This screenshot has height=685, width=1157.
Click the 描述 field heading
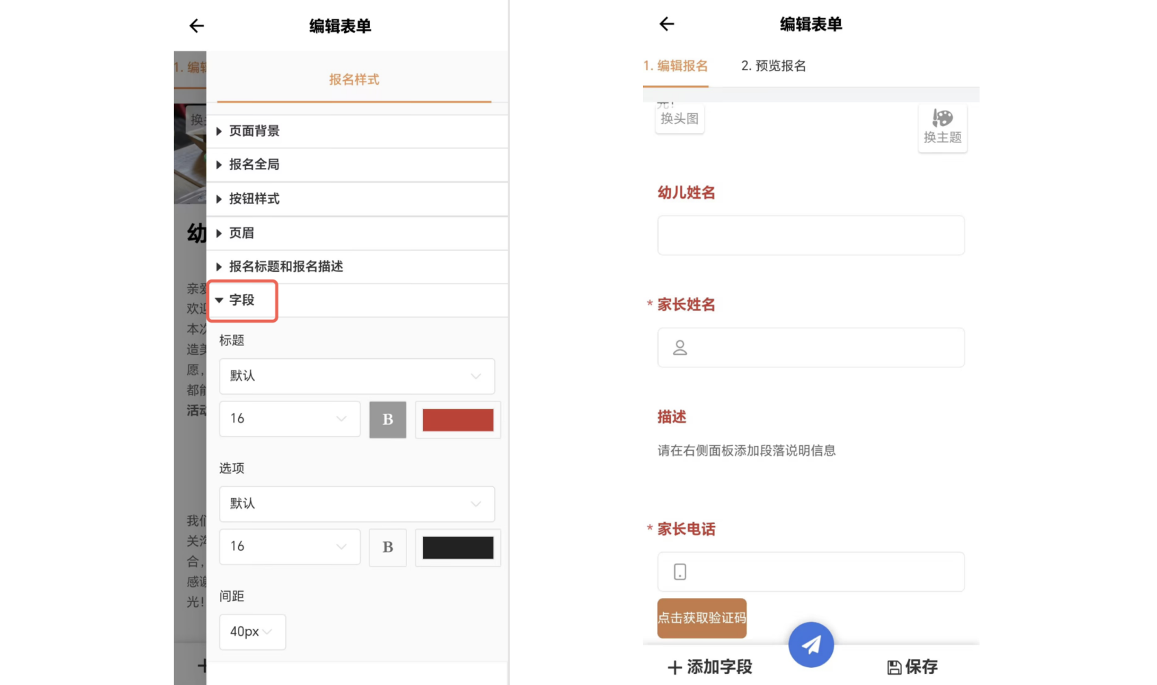pos(672,417)
